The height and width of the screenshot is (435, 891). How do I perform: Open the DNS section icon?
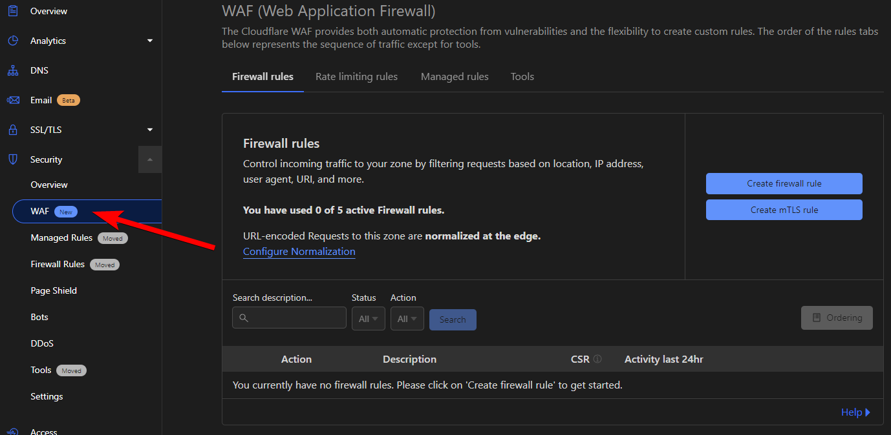click(x=13, y=70)
